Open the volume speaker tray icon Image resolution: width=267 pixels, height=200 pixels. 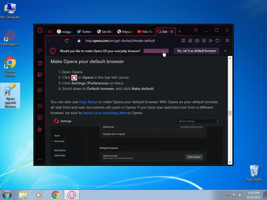click(241, 195)
